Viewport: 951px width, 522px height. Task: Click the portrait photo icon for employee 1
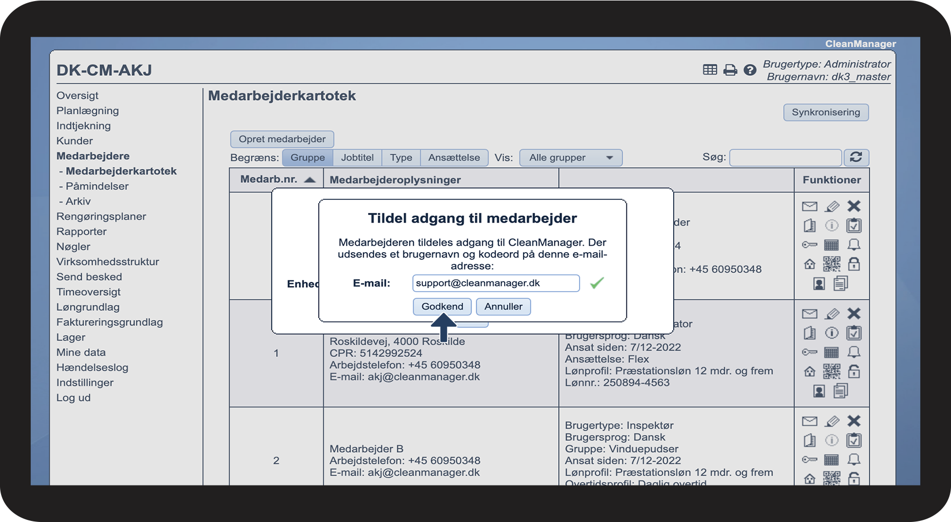(x=819, y=391)
